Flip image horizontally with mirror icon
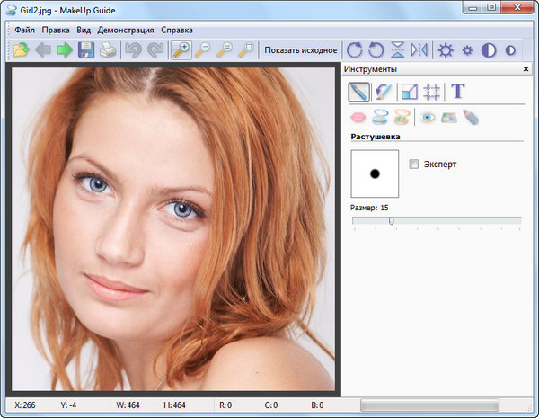Screen dimensions: 539x418 [x=420, y=50]
